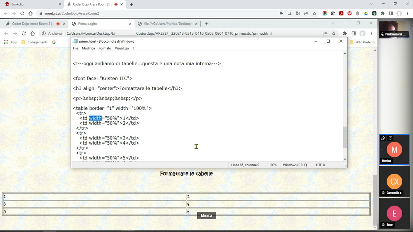Bookmark meet.jit.si page with the star icon

(x=314, y=13)
